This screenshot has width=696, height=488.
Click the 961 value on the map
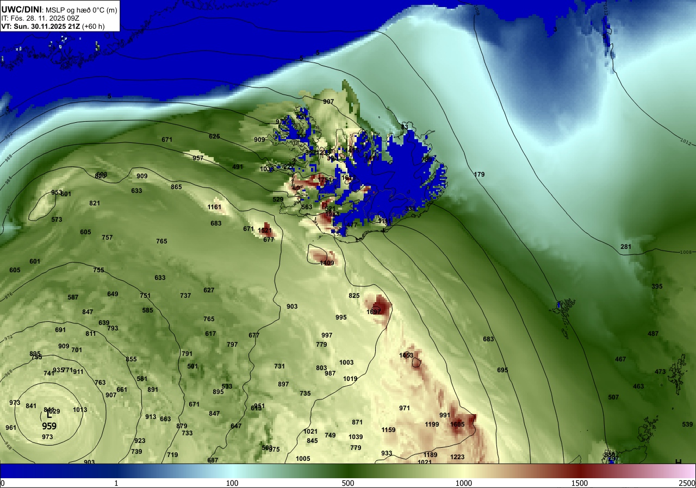tap(11, 428)
